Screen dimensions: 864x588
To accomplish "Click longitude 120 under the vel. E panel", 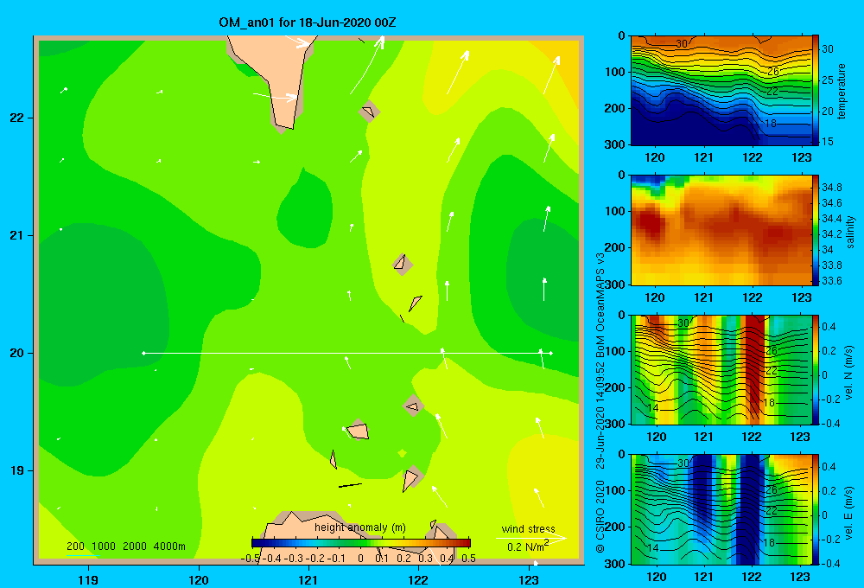I will pyautogui.click(x=655, y=577).
